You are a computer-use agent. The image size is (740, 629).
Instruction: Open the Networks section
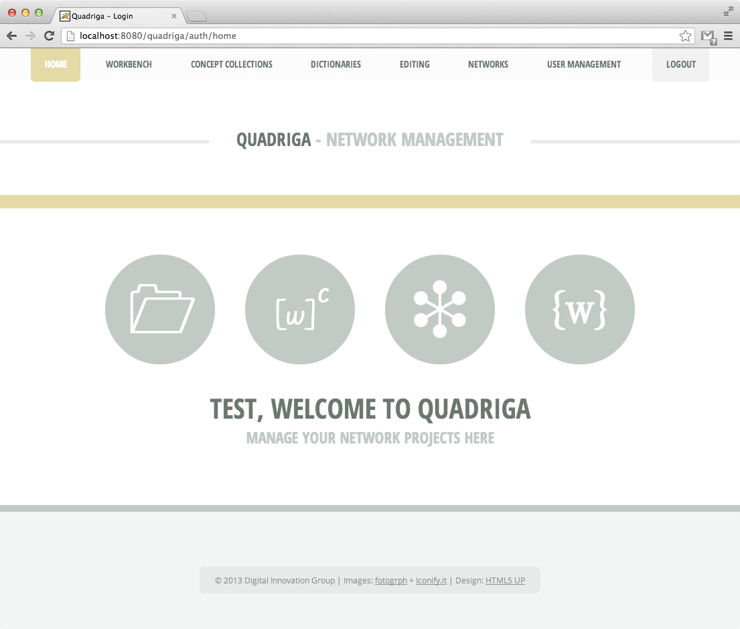488,64
